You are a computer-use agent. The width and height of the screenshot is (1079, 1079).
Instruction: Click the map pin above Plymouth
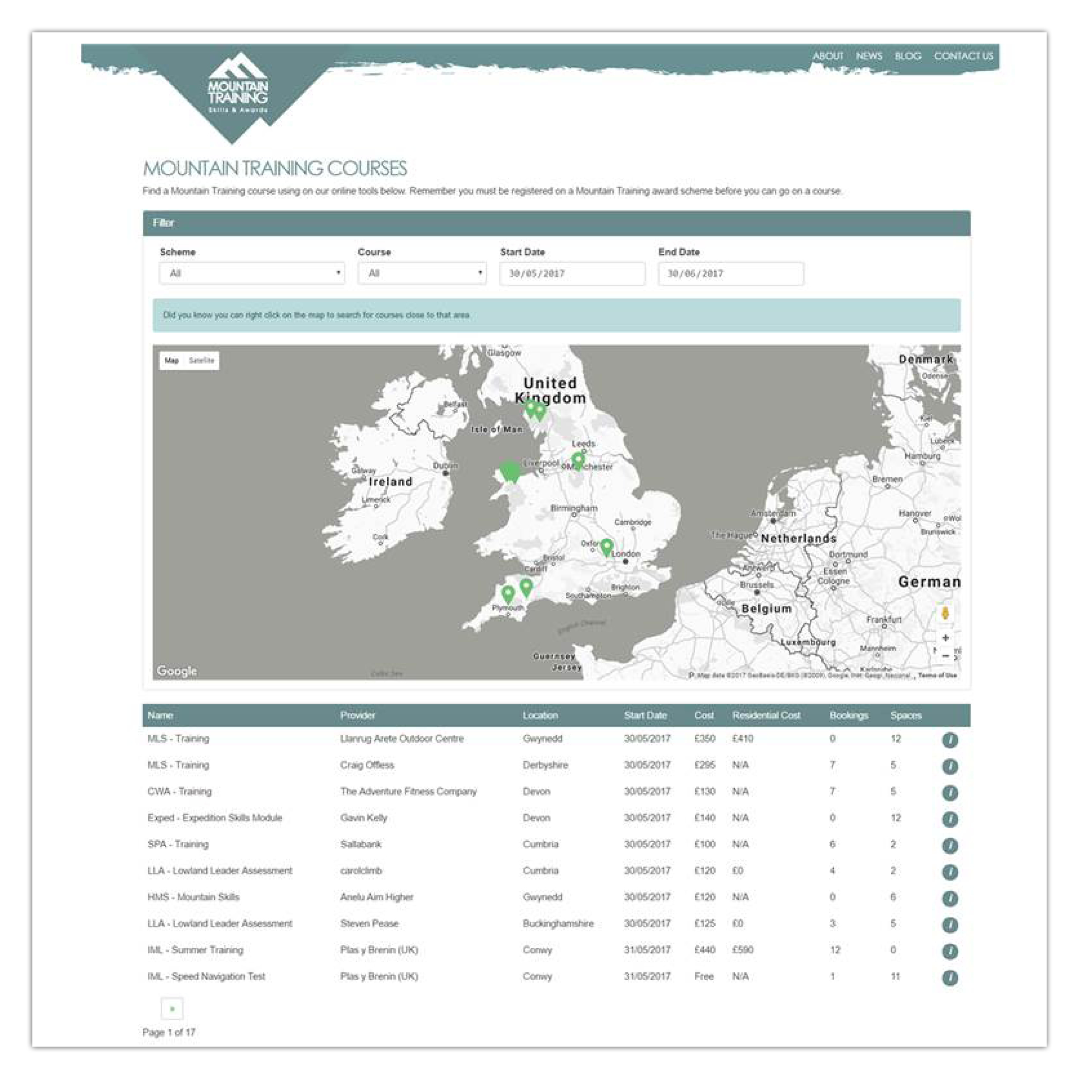508,594
